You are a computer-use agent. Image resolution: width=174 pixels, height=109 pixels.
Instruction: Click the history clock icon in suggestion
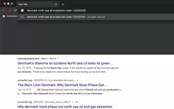pos(22,17)
